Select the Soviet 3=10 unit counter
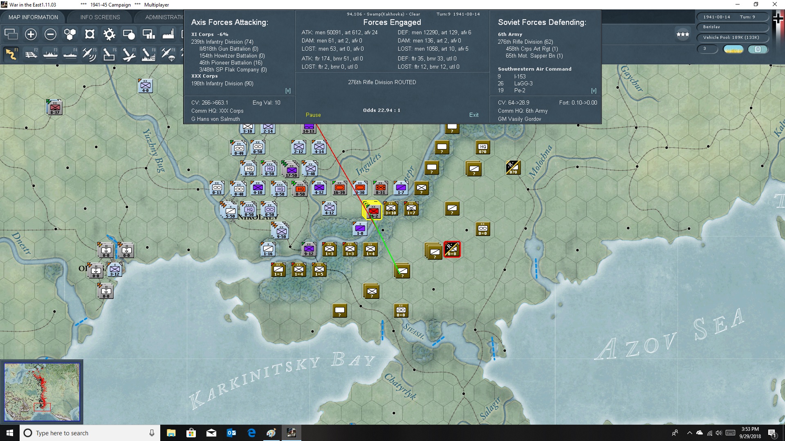Screen dimensions: 785x441 390,208
